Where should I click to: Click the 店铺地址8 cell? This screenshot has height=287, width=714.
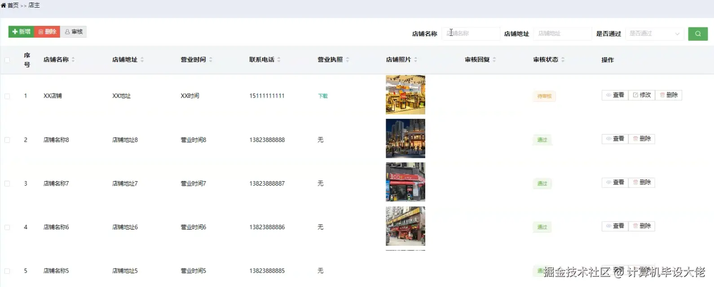click(125, 140)
